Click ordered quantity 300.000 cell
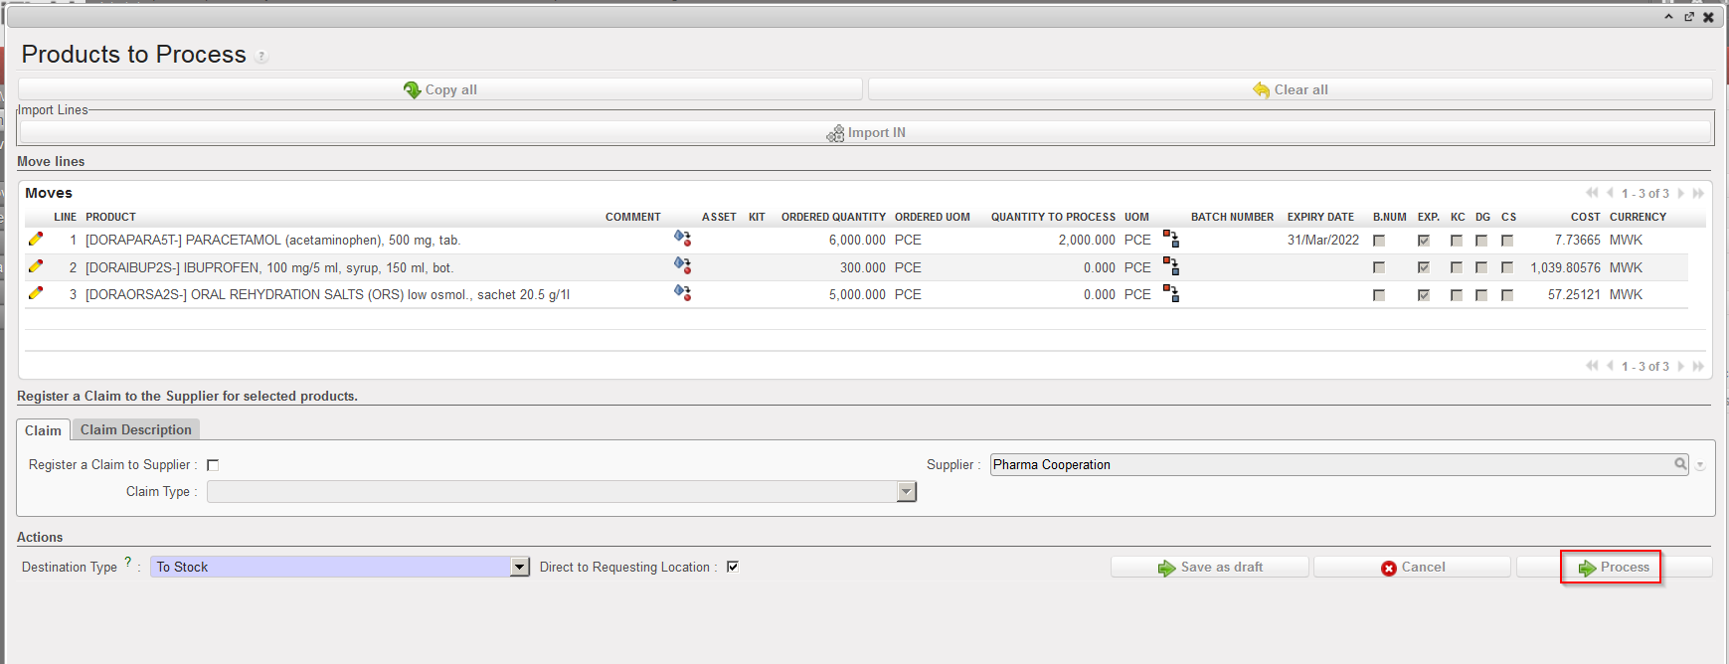 [x=863, y=267]
